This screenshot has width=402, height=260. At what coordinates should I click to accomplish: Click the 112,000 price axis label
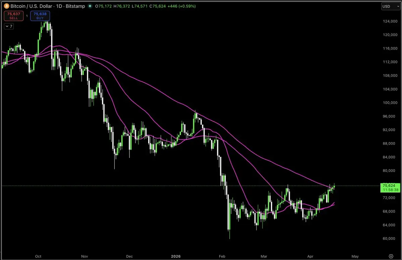coord(390,62)
